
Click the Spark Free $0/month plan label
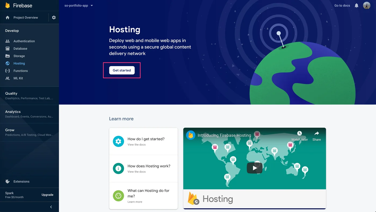click(14, 195)
